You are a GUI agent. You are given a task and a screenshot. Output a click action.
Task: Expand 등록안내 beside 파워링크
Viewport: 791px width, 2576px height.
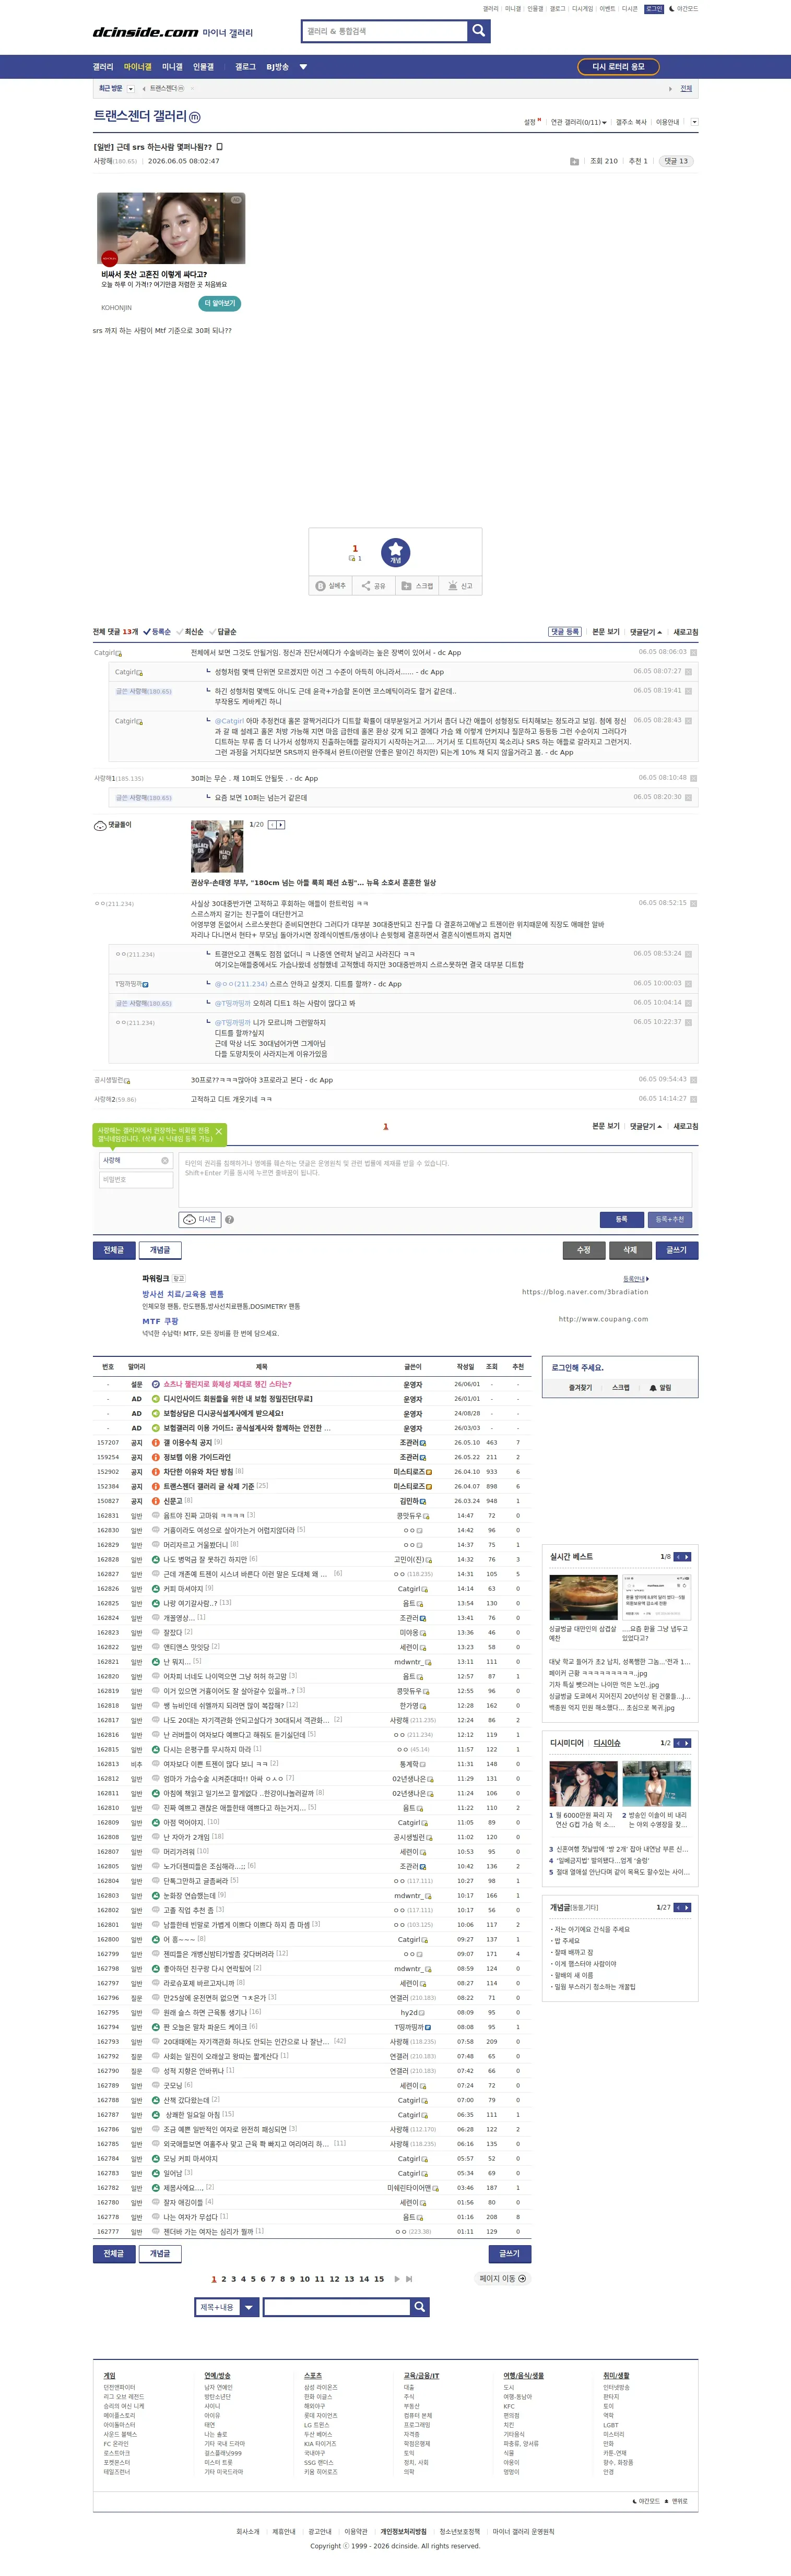[x=636, y=1279]
